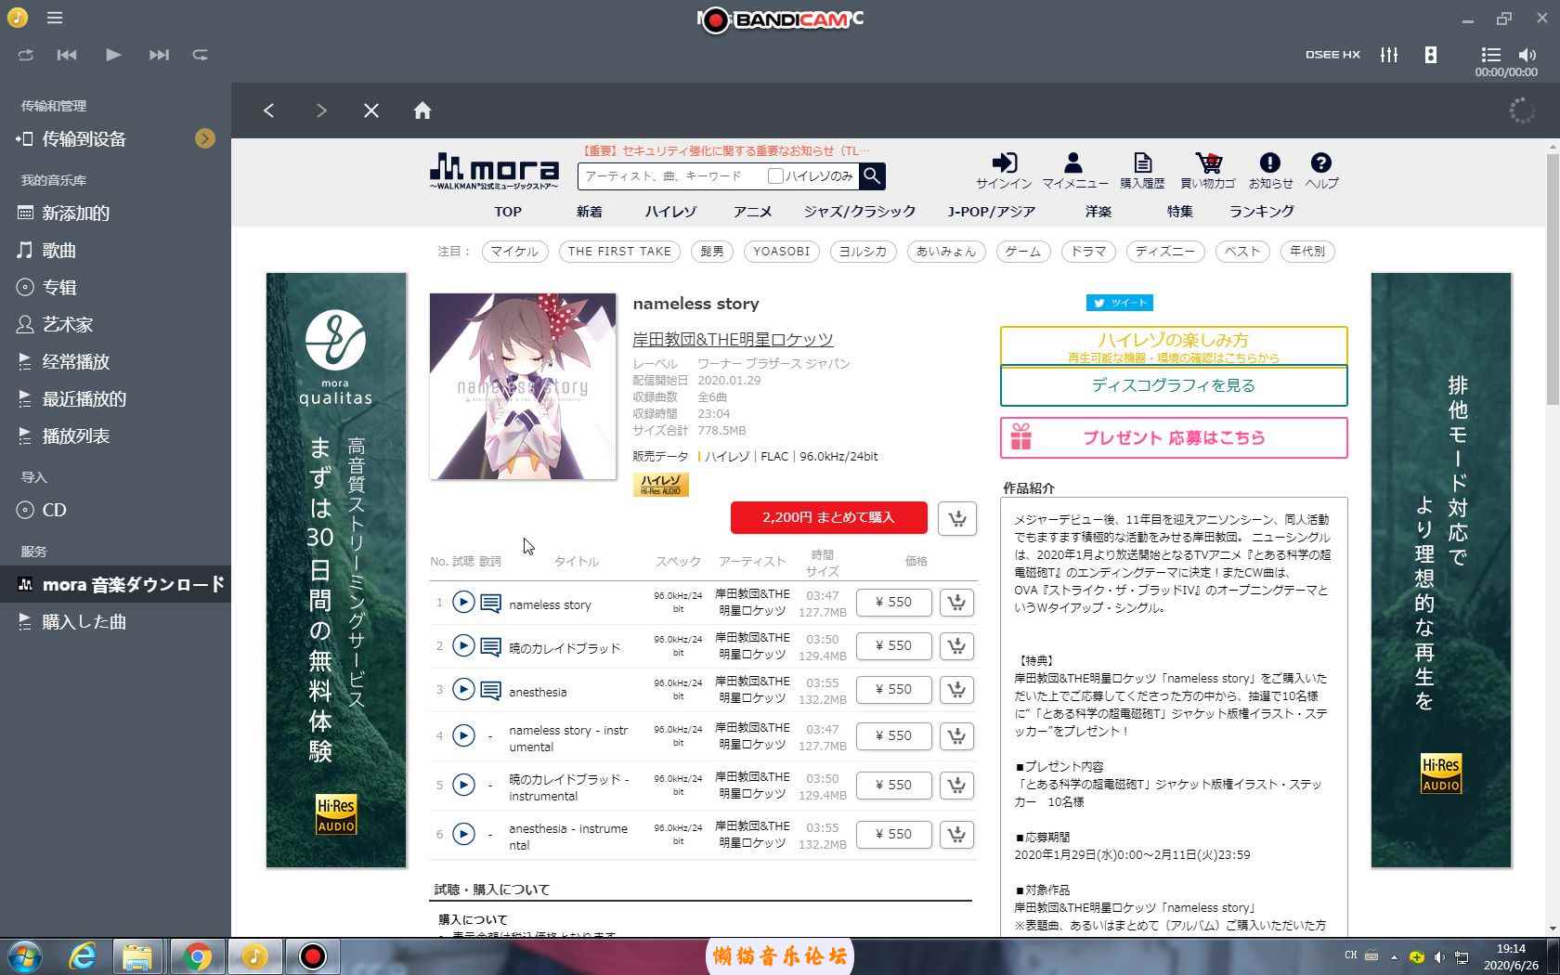The height and width of the screenshot is (975, 1560).
Task: Toggle shuffle playback icon
Action: tap(26, 55)
